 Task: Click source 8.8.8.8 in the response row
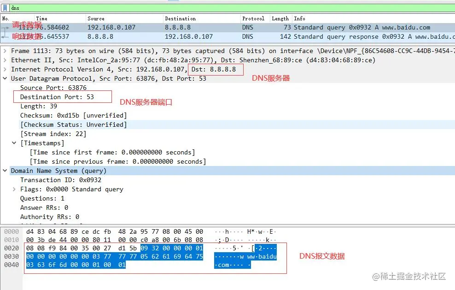click(x=100, y=36)
